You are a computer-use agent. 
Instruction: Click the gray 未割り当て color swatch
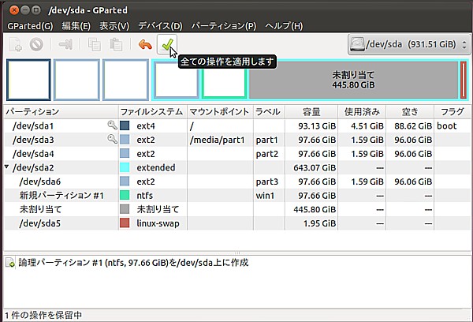pyautogui.click(x=125, y=209)
